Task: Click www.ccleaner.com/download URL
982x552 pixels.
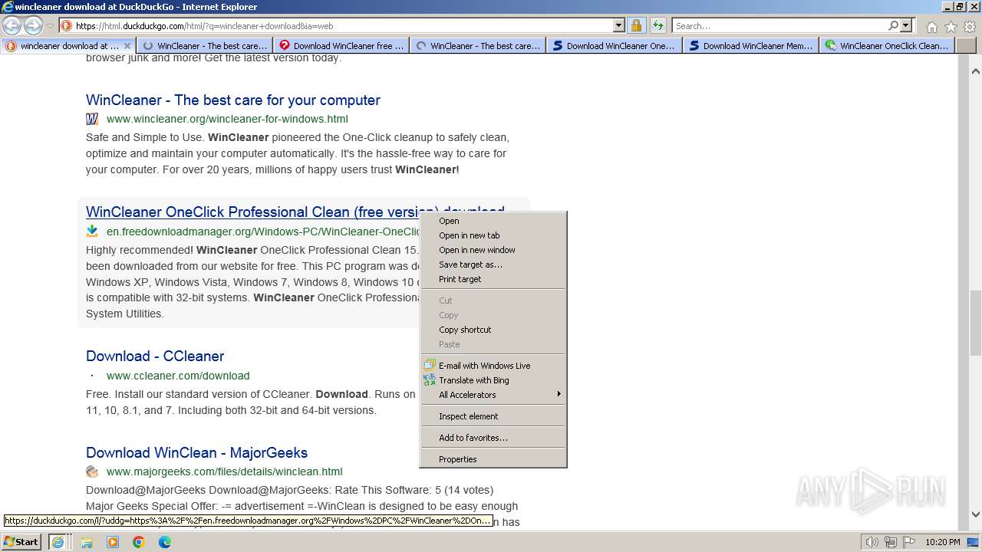Action: pos(178,376)
